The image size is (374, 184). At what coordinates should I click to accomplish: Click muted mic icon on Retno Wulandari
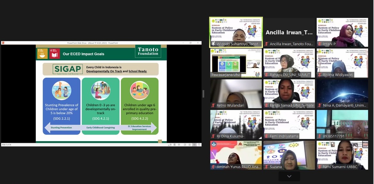pos(213,105)
